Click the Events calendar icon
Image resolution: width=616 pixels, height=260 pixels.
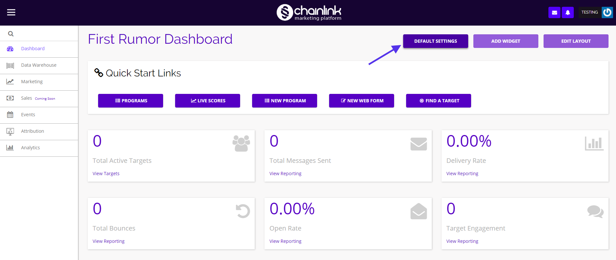10,115
